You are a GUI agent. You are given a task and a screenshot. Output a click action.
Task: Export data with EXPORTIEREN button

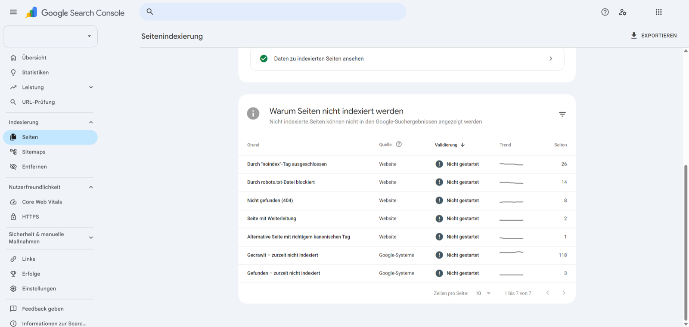coord(654,36)
